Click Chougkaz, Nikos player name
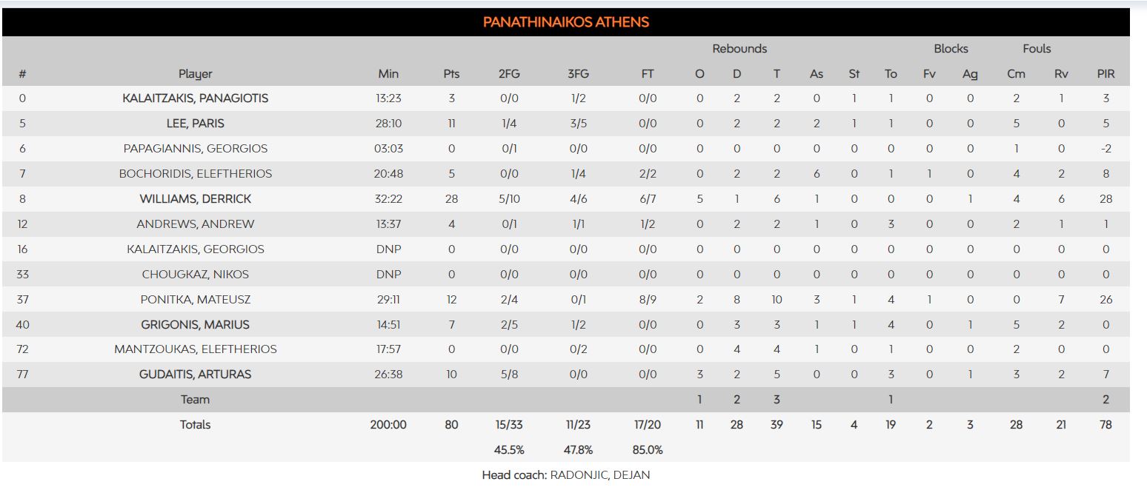This screenshot has width=1147, height=490. [195, 275]
